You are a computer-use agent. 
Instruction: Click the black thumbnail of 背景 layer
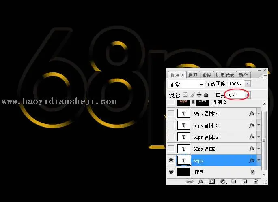pos(184,172)
